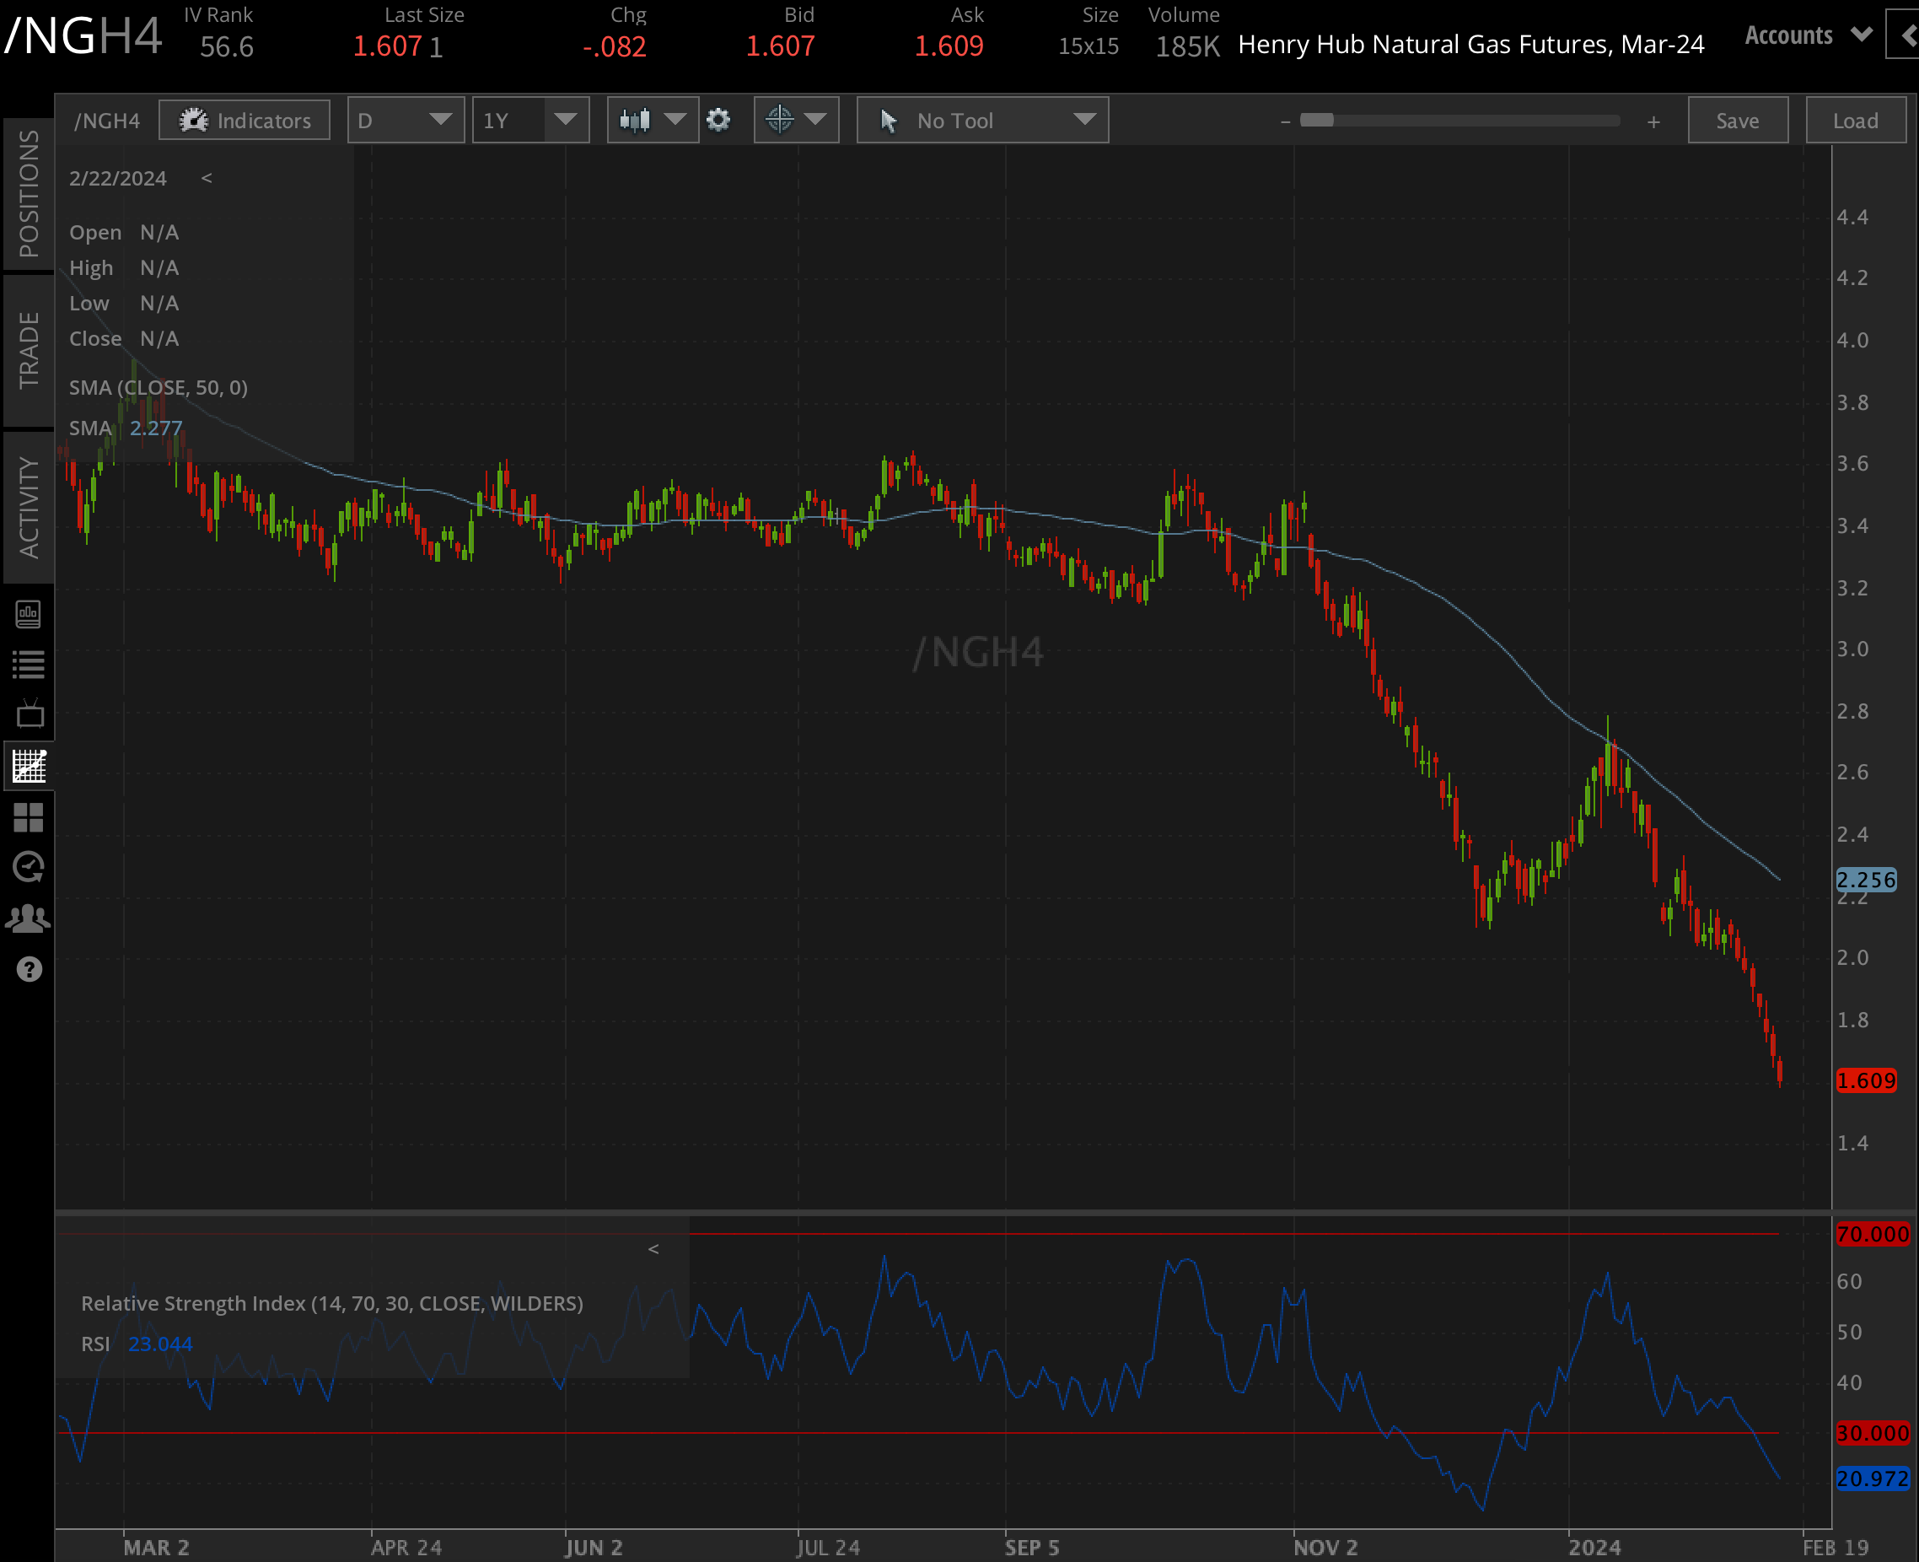Click the Save button

point(1738,120)
